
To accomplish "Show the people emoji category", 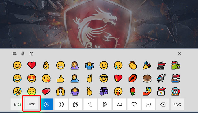I will (x=76, y=104).
